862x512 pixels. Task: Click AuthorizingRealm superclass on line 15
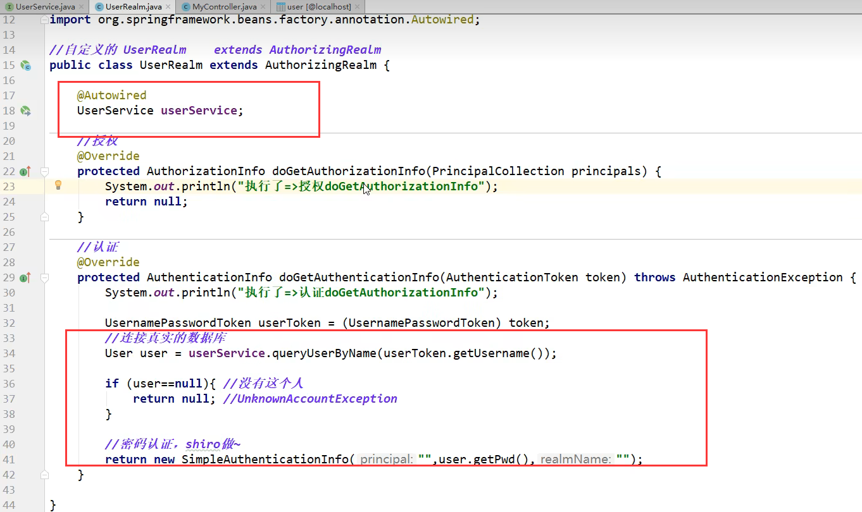click(x=321, y=65)
